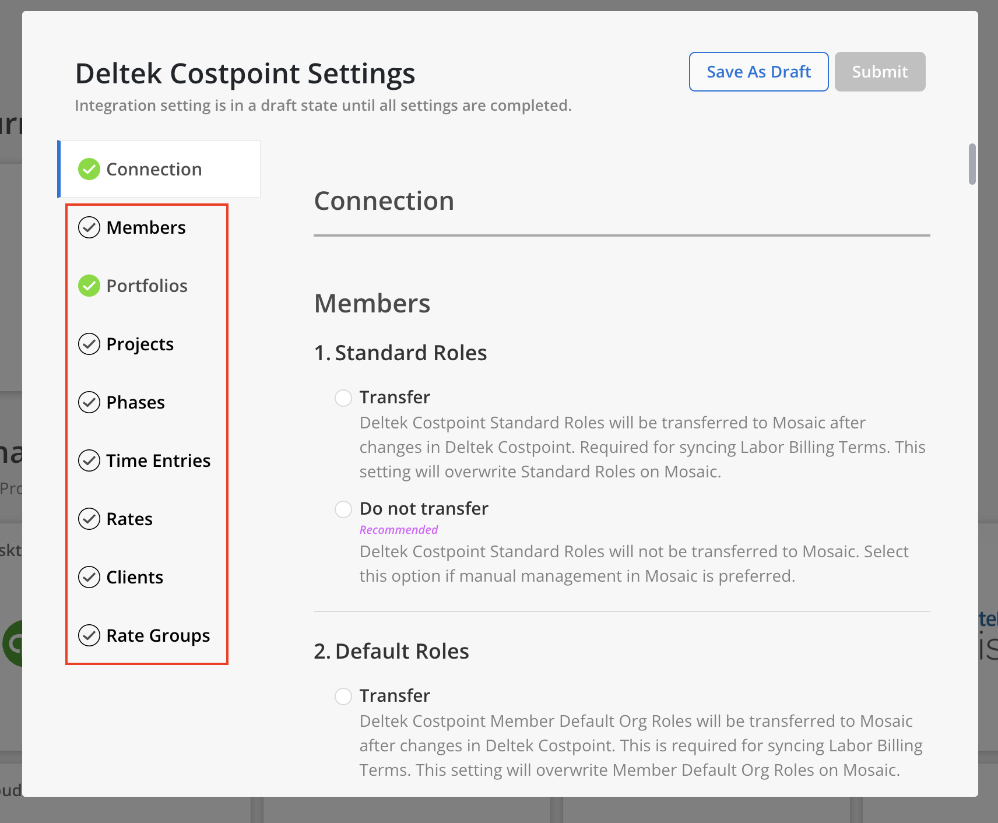Jump to the Clients section
The height and width of the screenshot is (823, 998).
pyautogui.click(x=135, y=577)
